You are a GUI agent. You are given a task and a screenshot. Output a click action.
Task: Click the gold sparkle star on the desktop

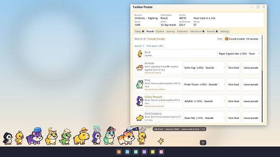(160, 141)
